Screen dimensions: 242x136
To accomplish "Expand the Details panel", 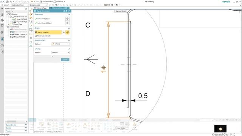I will tap(16, 128).
